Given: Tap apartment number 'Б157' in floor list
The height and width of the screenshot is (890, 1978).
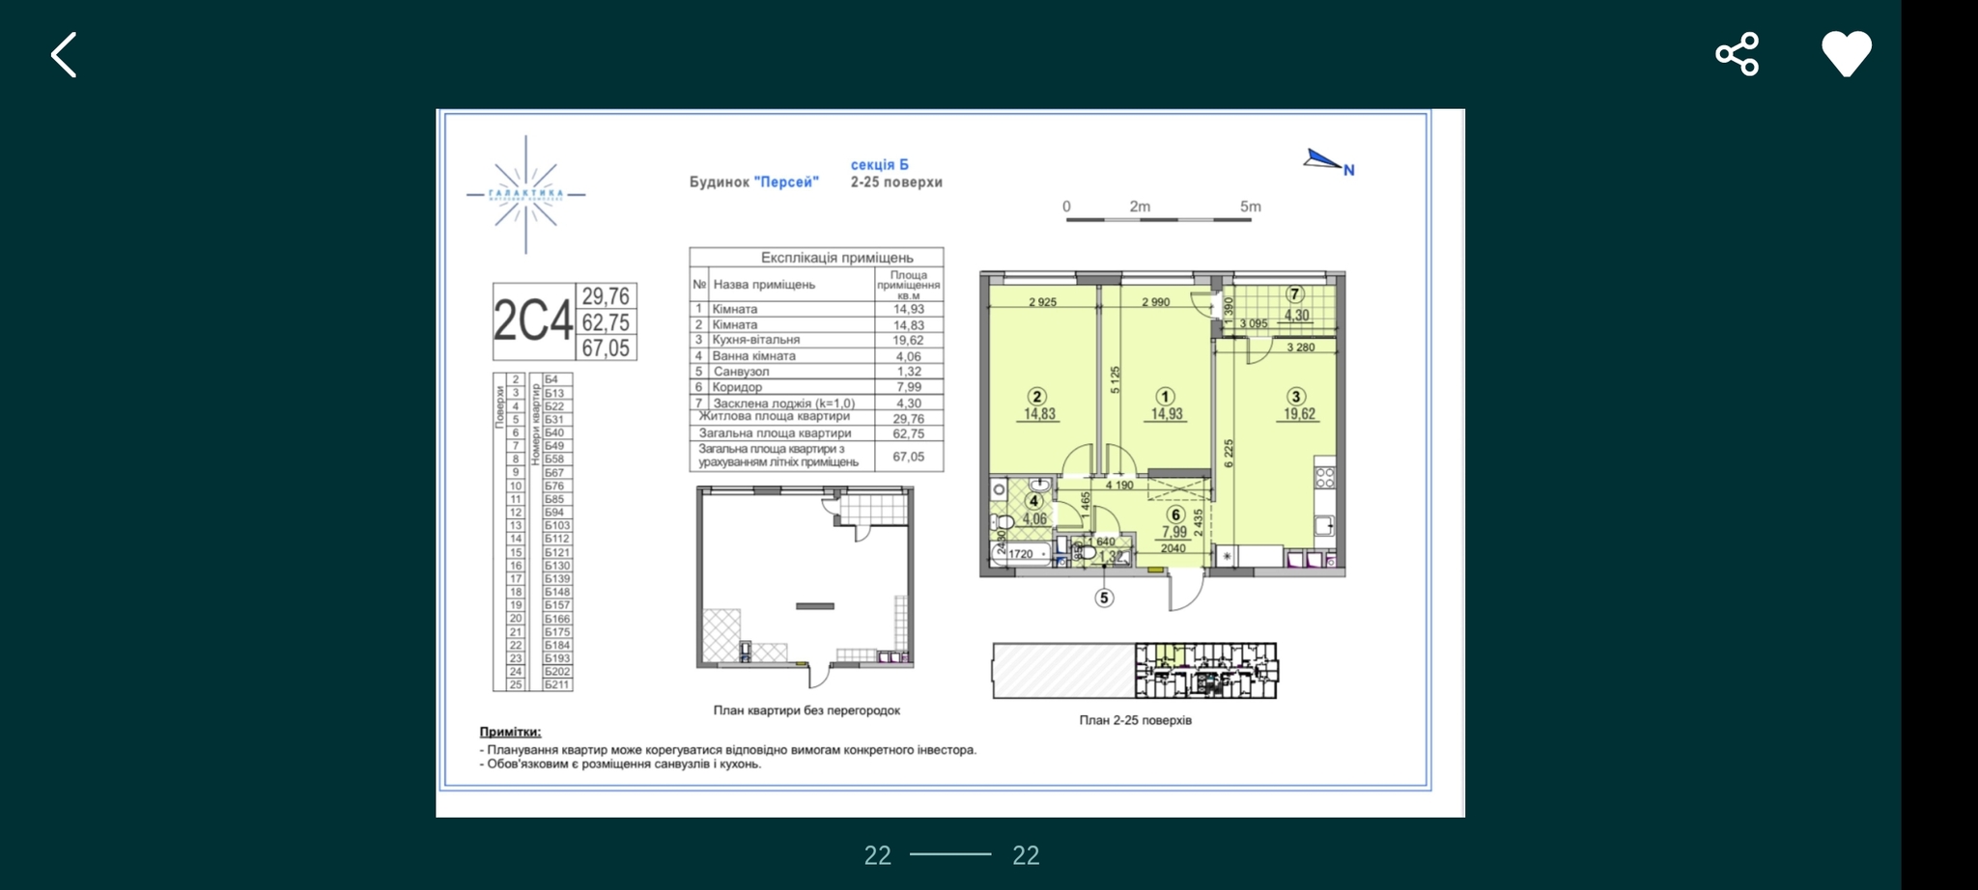Looking at the screenshot, I should [x=556, y=605].
